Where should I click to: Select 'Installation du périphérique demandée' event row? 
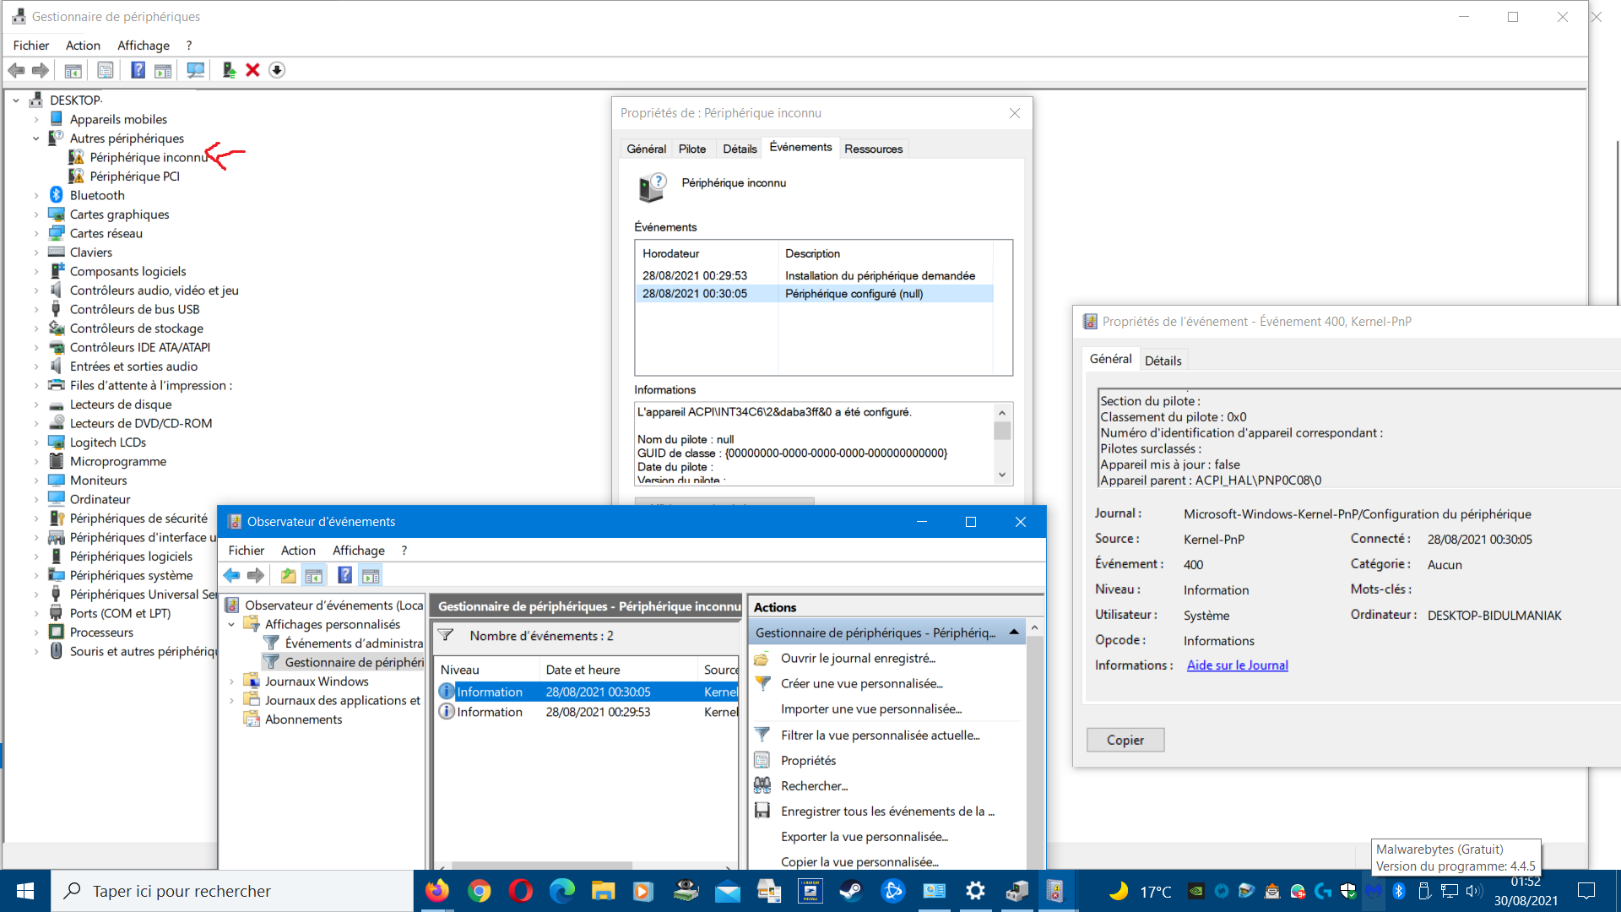point(814,275)
